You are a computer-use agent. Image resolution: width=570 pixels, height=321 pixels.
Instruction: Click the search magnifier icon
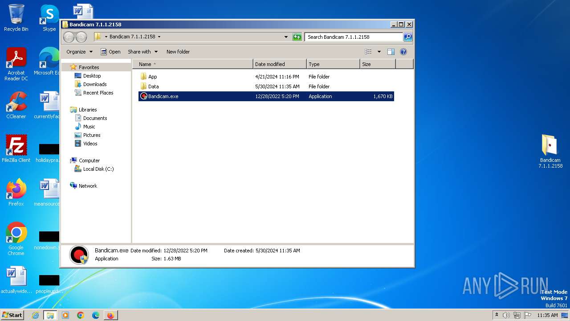click(407, 37)
